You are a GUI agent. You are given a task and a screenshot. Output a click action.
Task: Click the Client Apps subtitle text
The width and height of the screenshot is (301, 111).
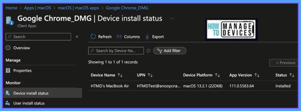coord(27,26)
